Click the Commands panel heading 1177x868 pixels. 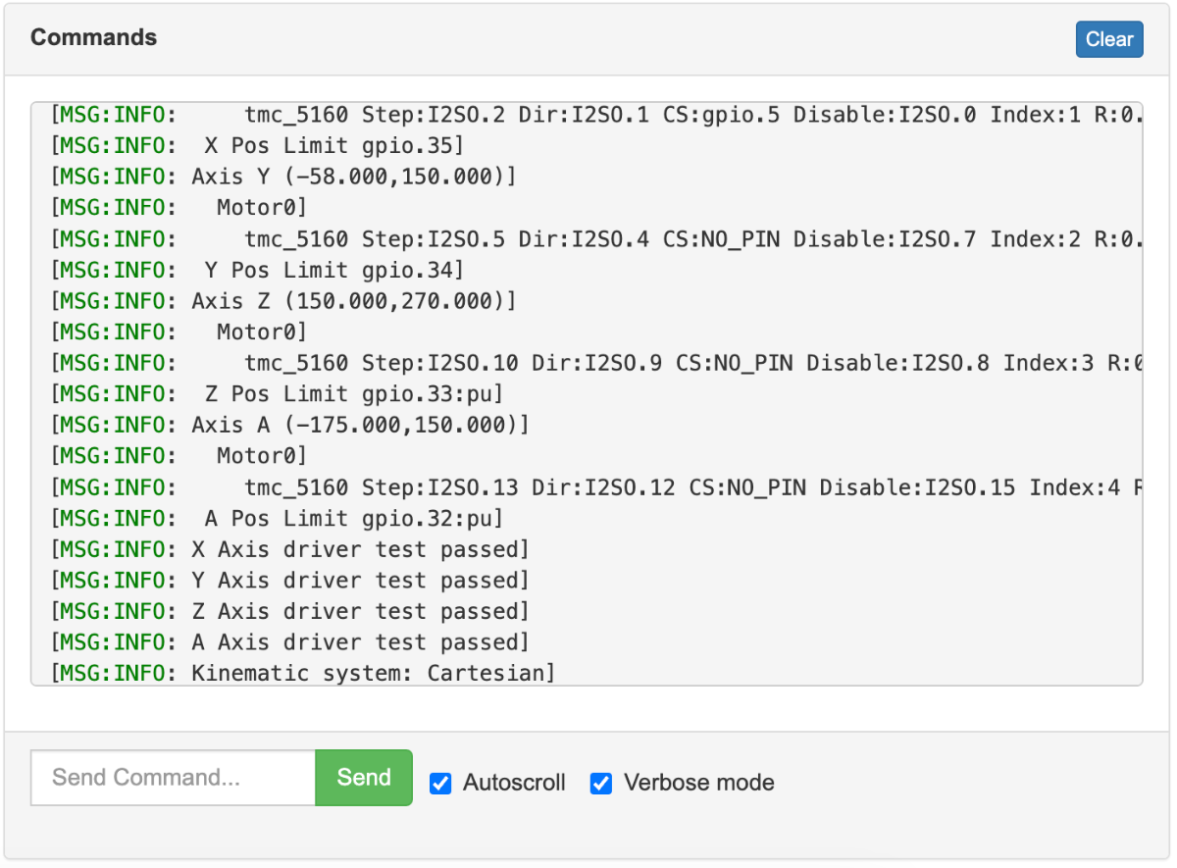click(x=93, y=37)
